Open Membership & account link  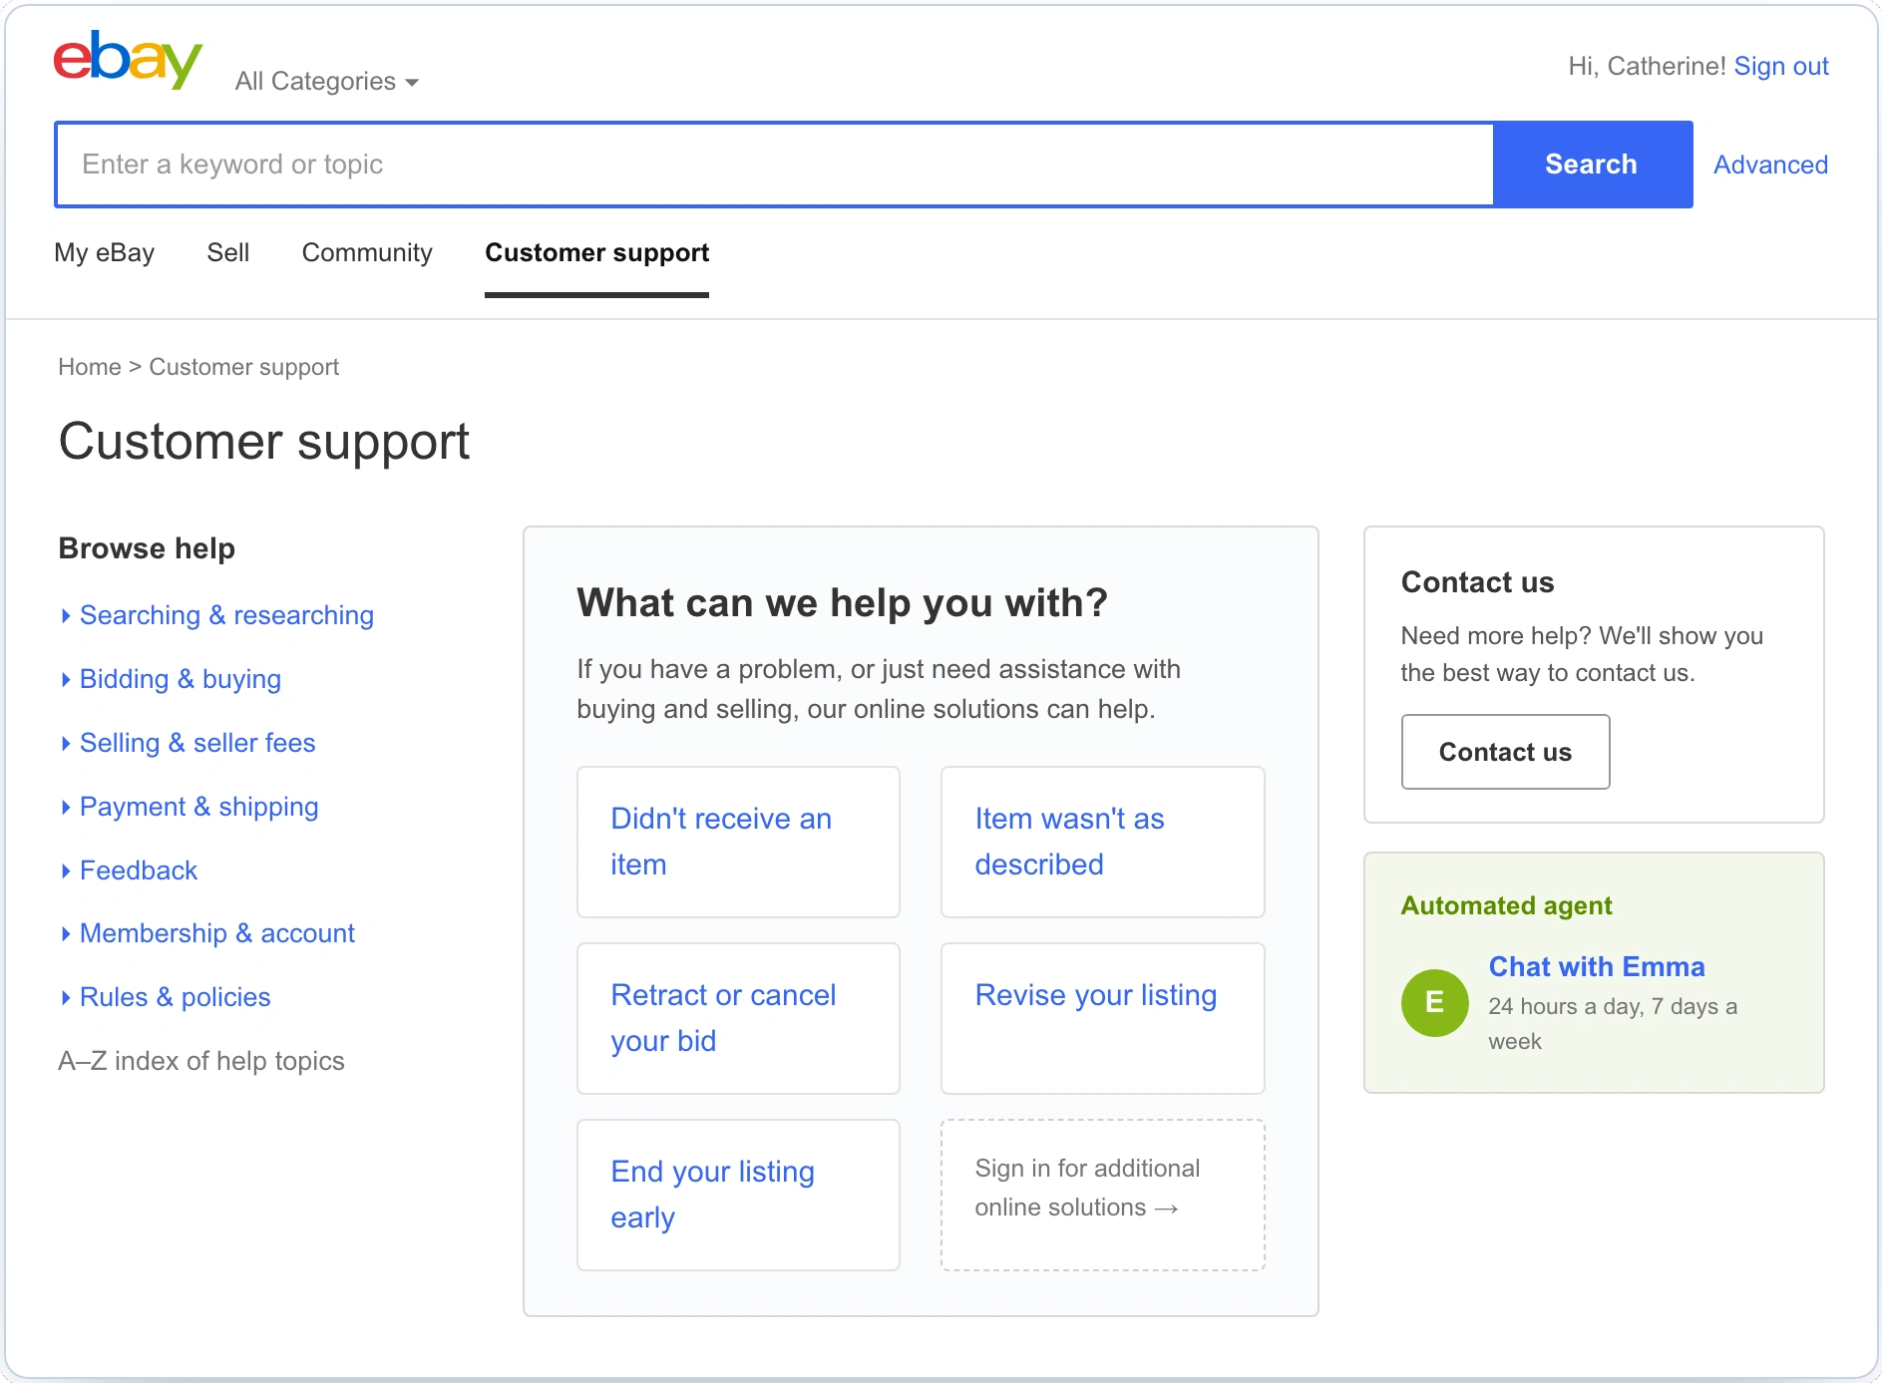pos(217,934)
